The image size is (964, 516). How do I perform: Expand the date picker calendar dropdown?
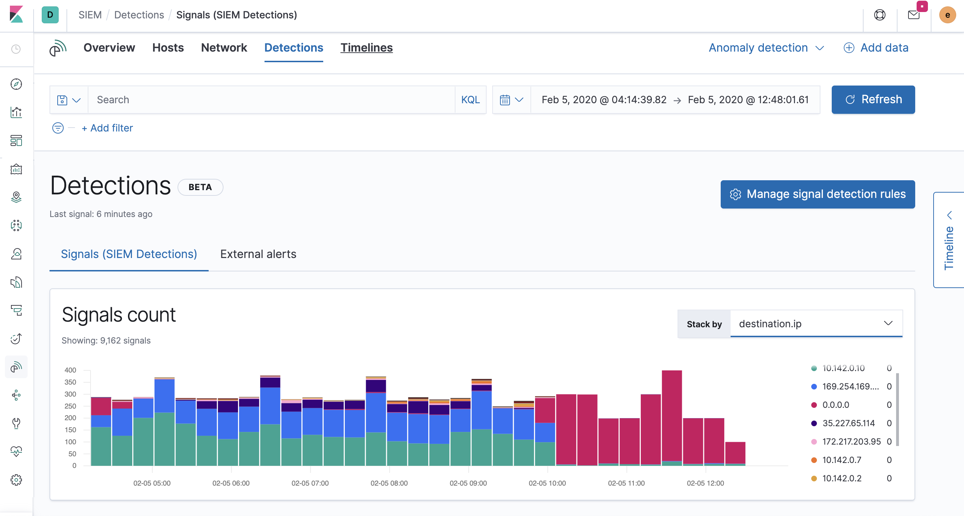pyautogui.click(x=511, y=99)
